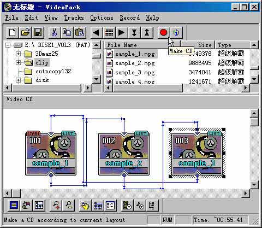Click the left arrow toolbar button

tap(96, 33)
